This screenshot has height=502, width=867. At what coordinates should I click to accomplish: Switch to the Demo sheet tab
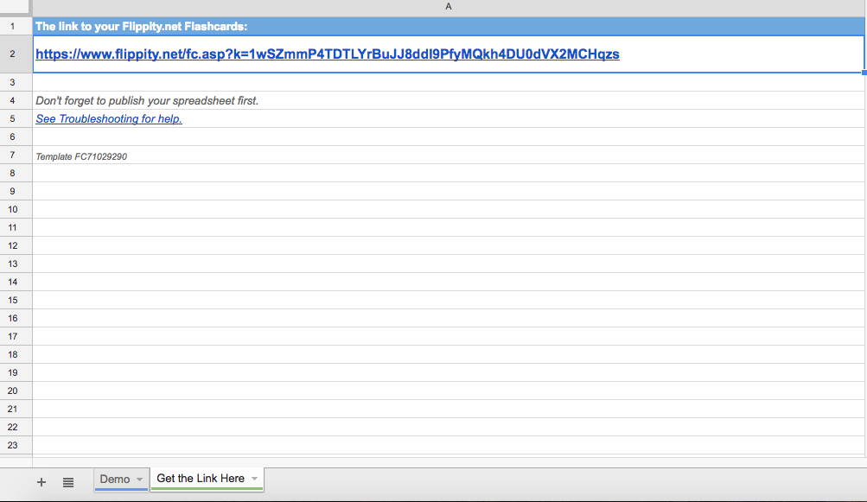tap(115, 479)
